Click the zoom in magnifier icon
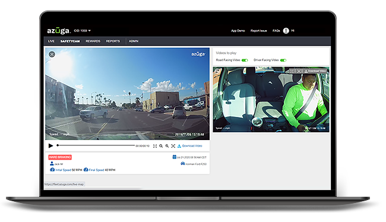386x222 pixels. coord(167,146)
